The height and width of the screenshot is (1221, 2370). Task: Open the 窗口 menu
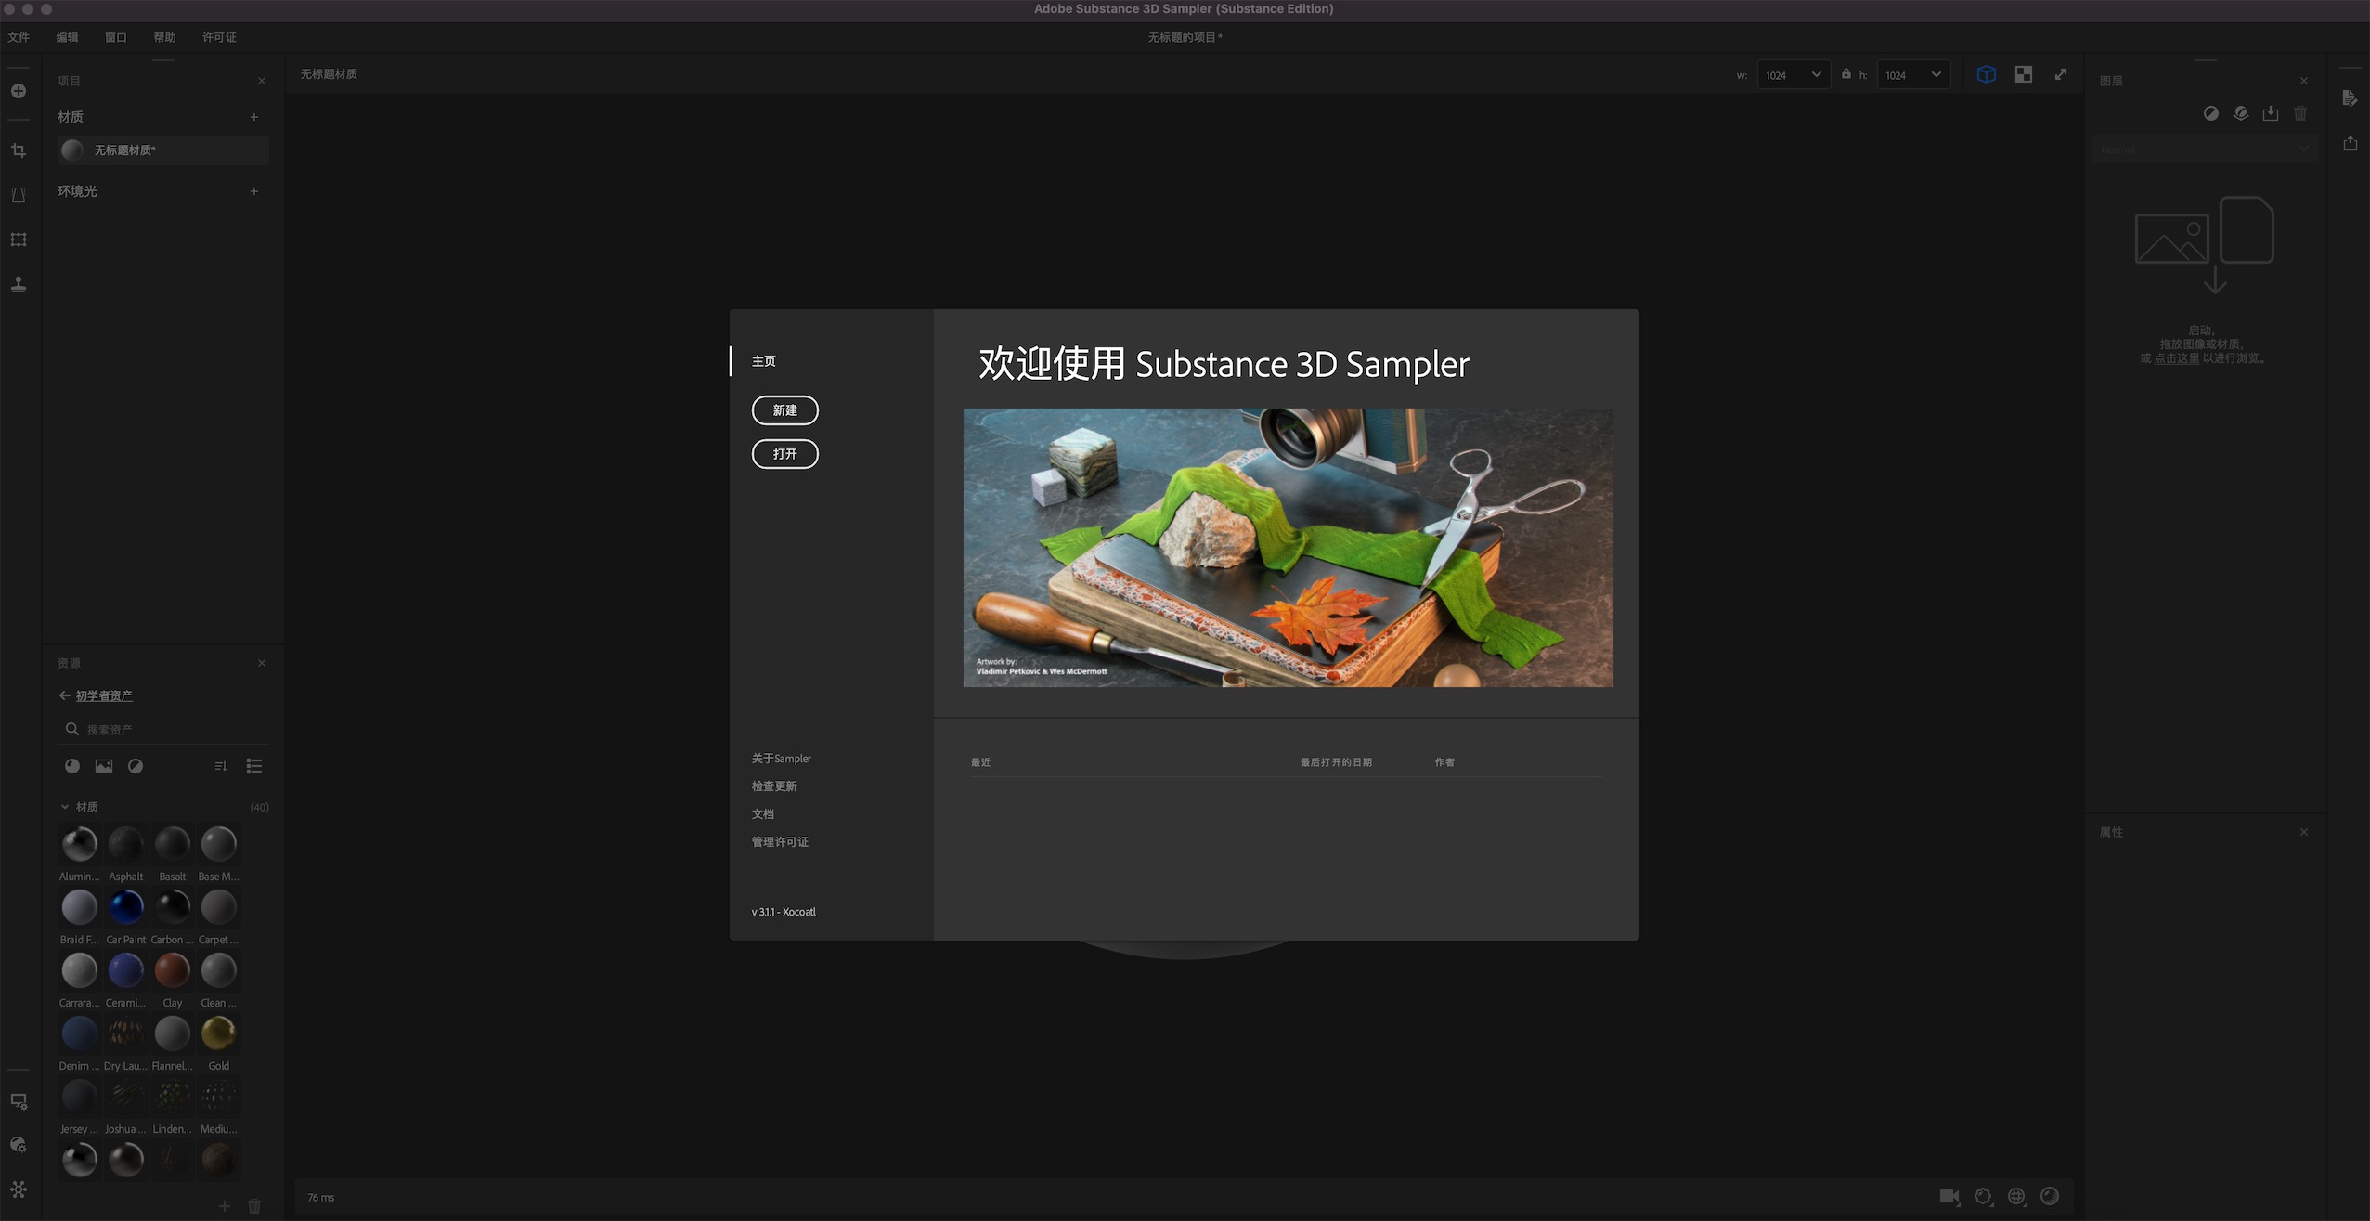pyautogui.click(x=116, y=37)
